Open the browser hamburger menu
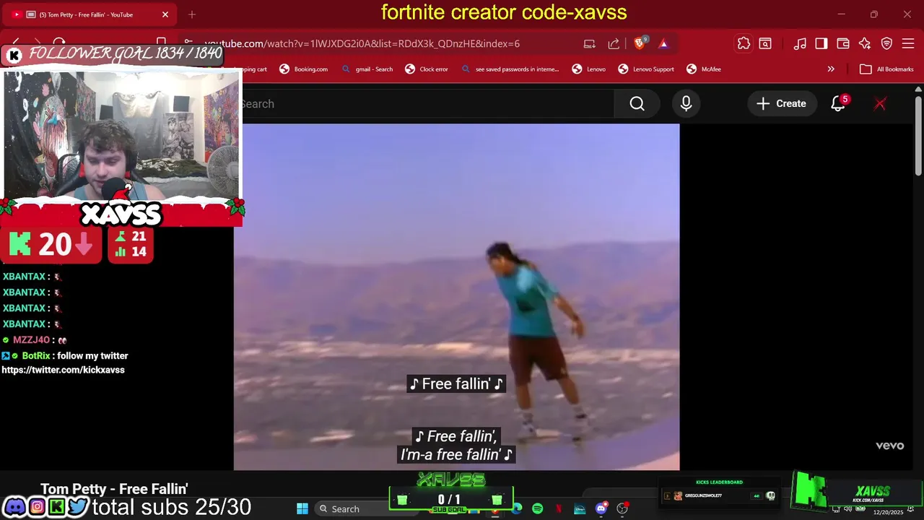Screen dimensions: 924x520 [908, 43]
